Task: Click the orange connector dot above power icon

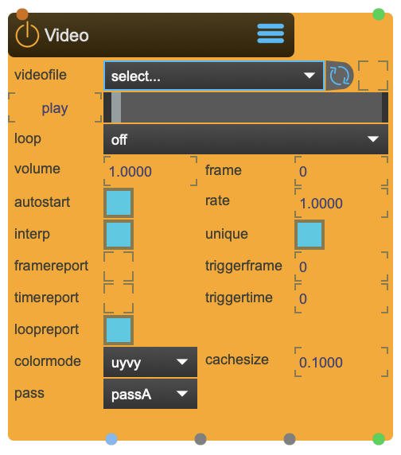Action: pos(22,14)
